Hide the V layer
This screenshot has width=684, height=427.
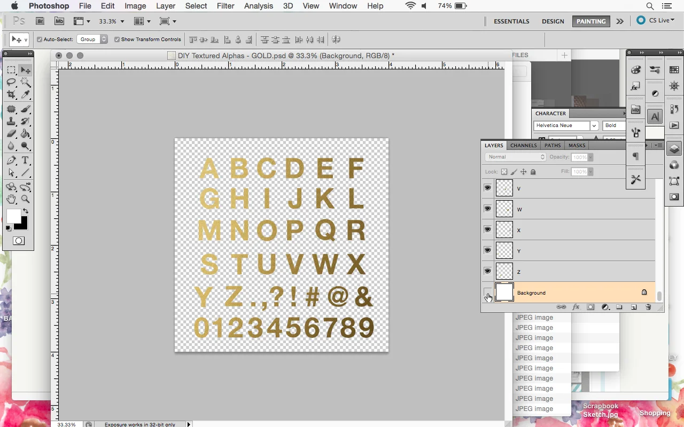[x=487, y=188]
